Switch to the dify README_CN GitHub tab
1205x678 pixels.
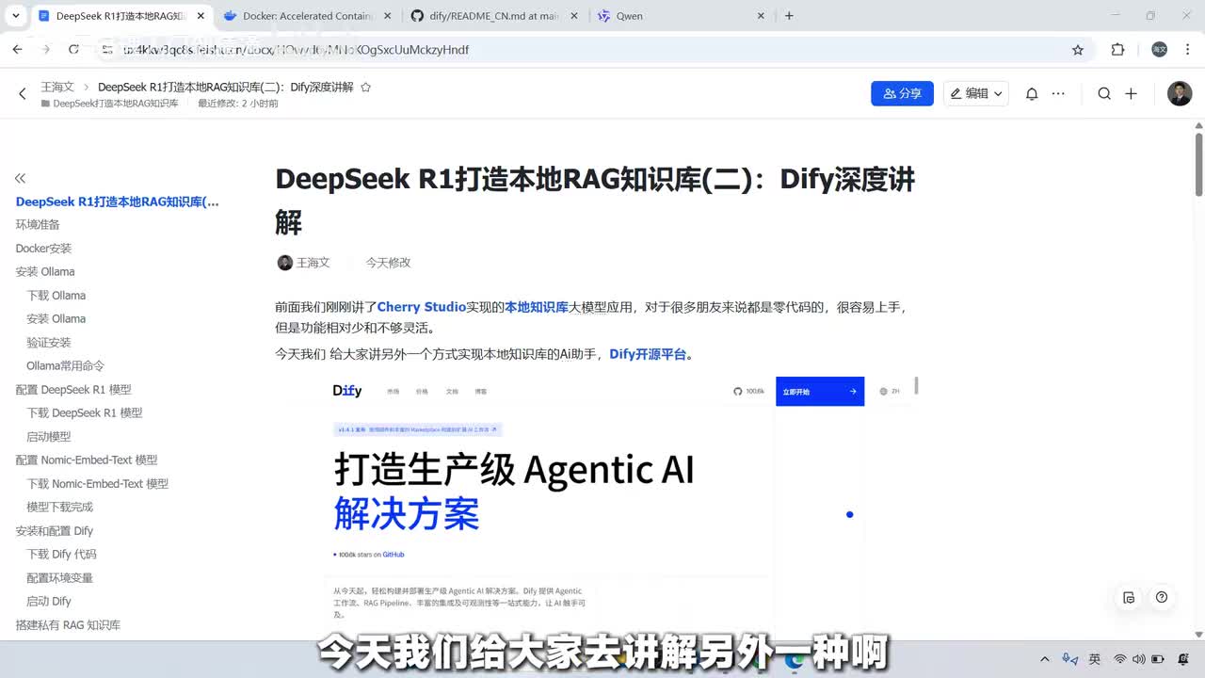coord(494,16)
